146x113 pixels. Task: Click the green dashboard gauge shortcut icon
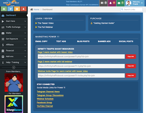(4, 9)
